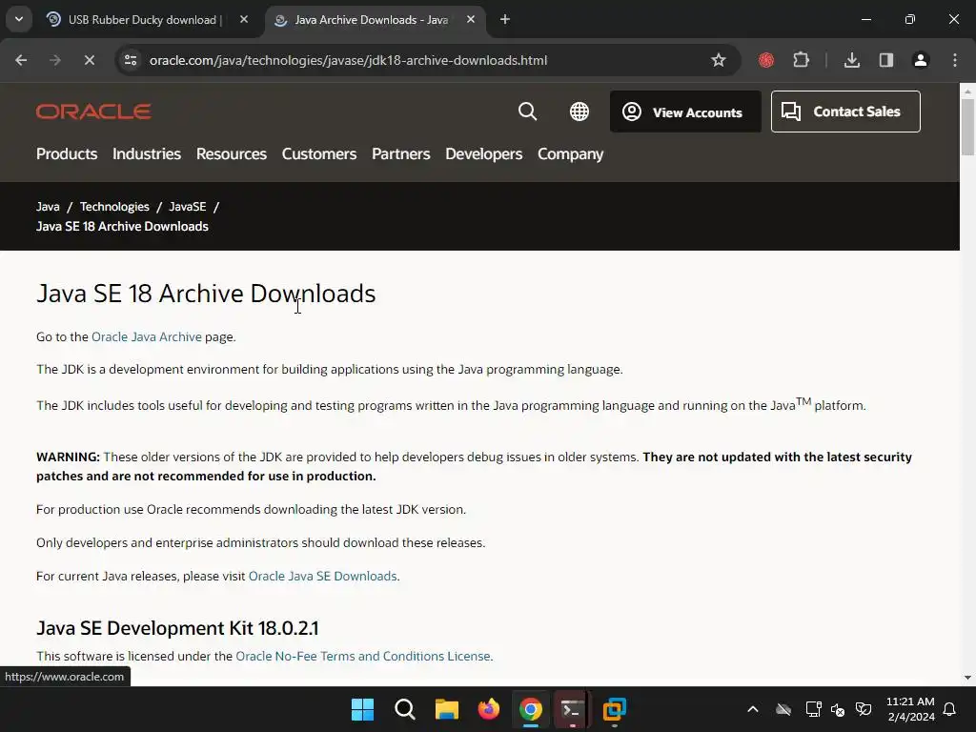Screen dimensions: 976x732
Task: Click the page vertical scrollbar thumb
Action: click(967, 128)
